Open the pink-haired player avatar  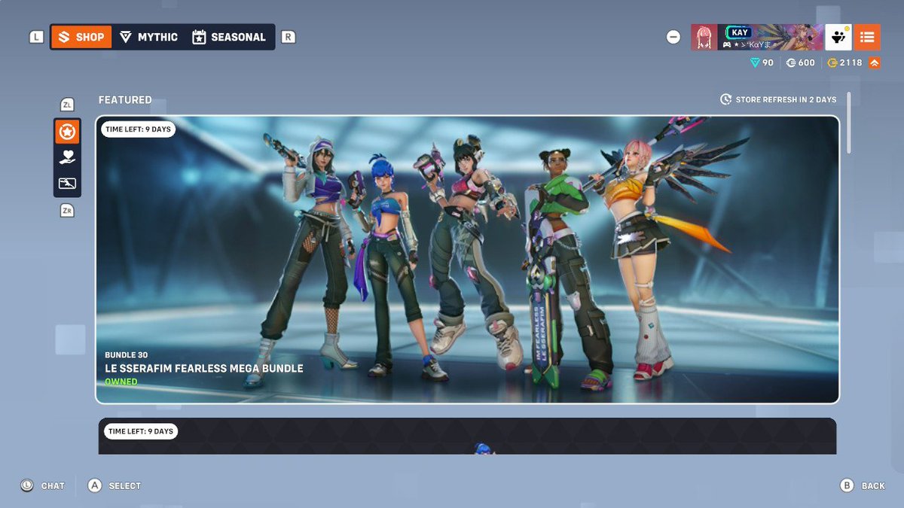pyautogui.click(x=704, y=37)
